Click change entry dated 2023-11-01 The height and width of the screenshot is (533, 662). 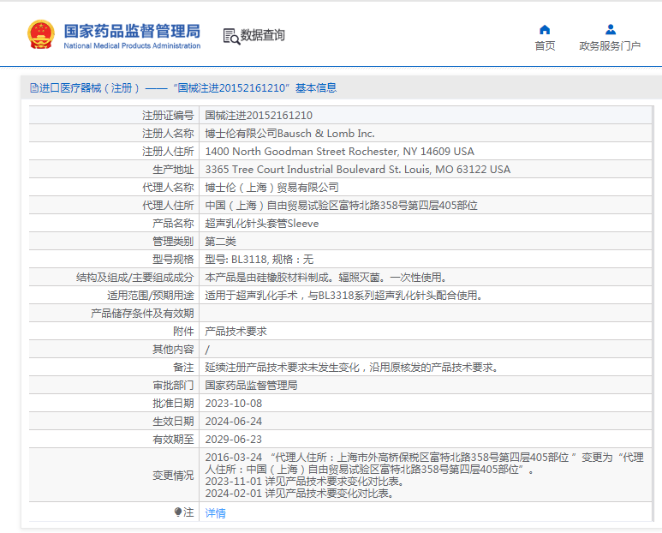[x=305, y=482]
